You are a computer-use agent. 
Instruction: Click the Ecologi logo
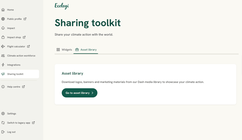point(62,6)
